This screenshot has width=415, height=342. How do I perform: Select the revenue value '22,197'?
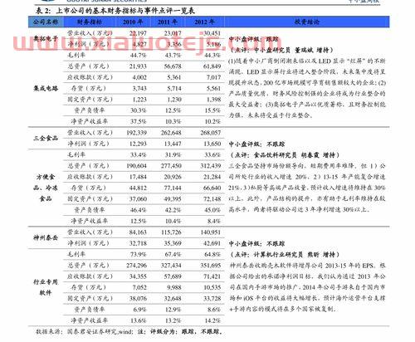[138, 33]
